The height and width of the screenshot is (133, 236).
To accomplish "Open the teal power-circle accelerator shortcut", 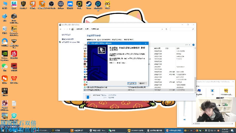I will point(98,6).
